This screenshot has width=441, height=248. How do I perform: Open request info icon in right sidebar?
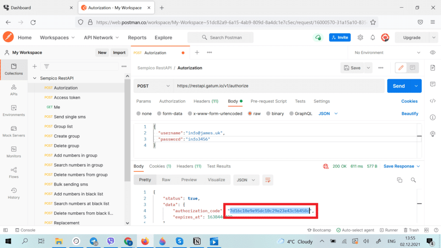pyautogui.click(x=432, y=117)
